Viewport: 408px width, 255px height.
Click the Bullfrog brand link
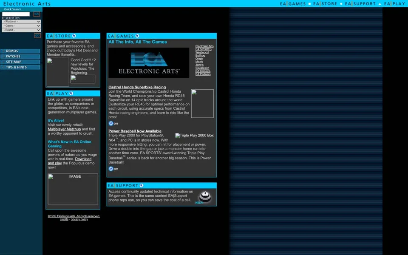[x=200, y=55]
